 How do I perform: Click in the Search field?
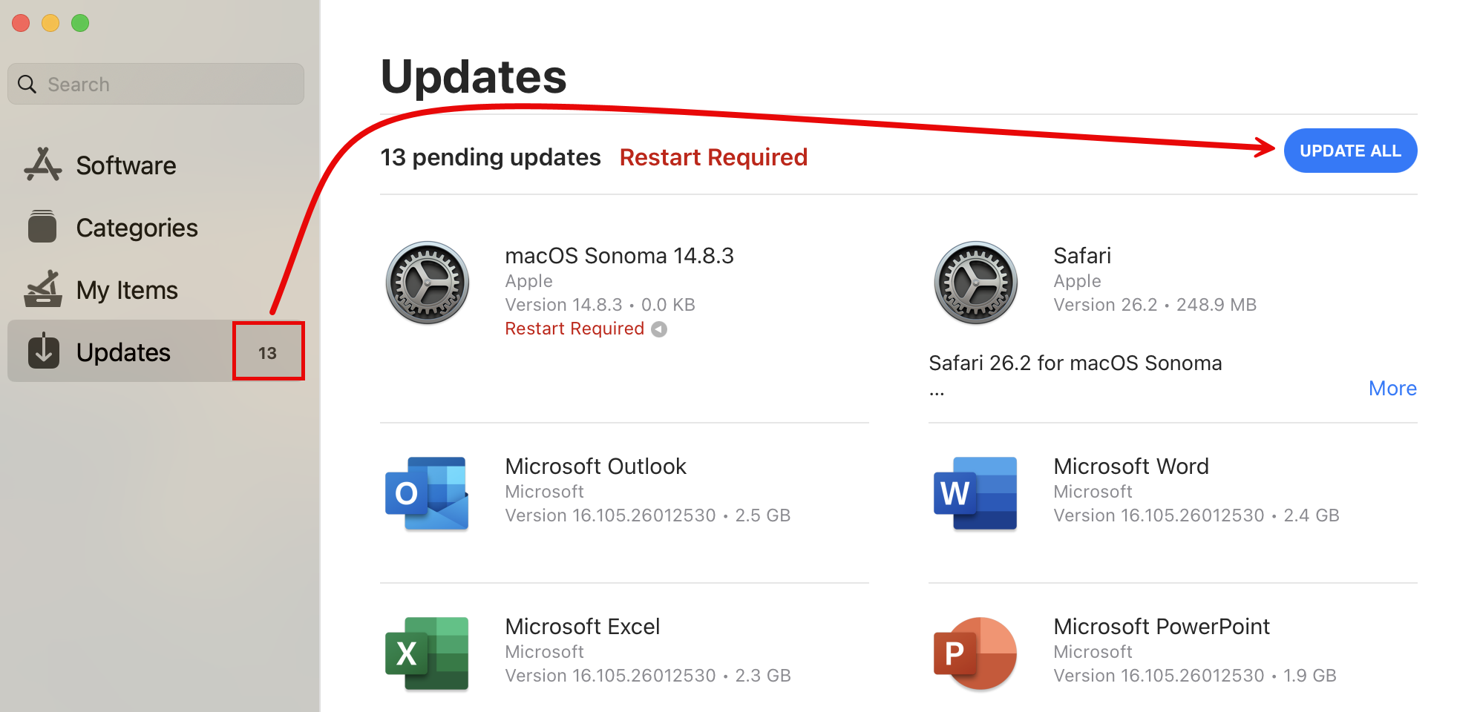pos(171,85)
